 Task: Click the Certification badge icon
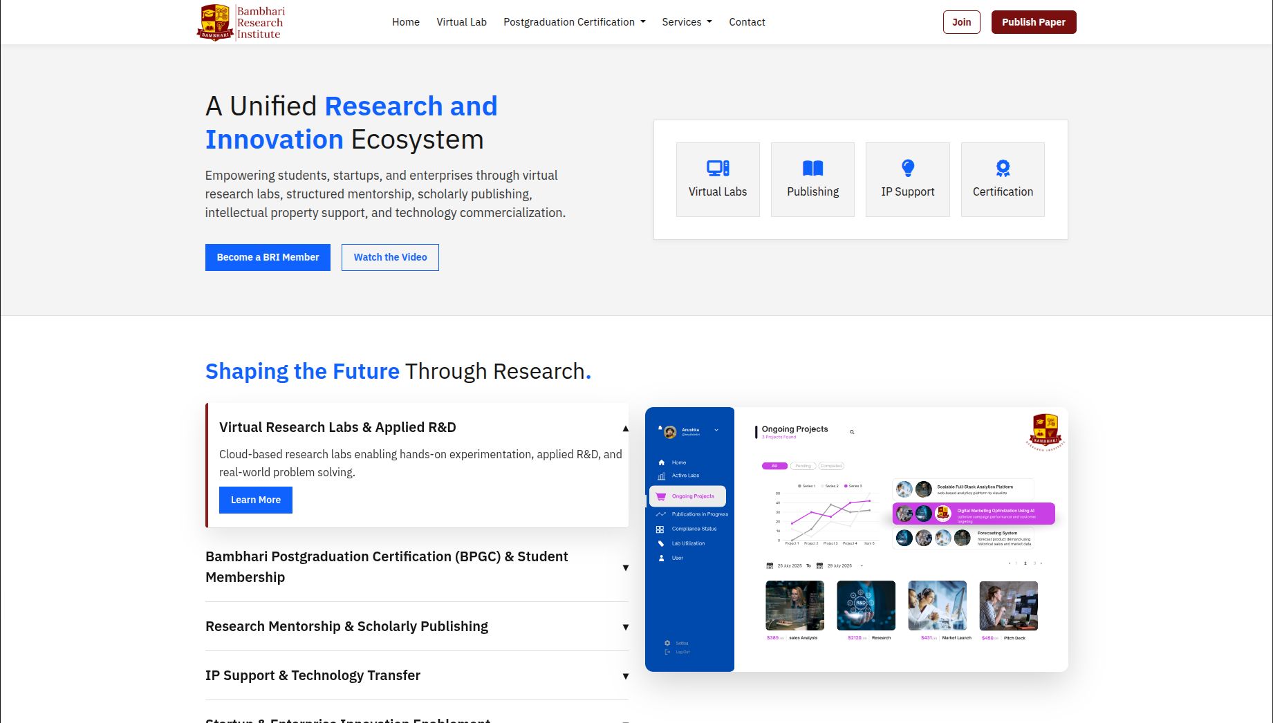[x=1002, y=168]
